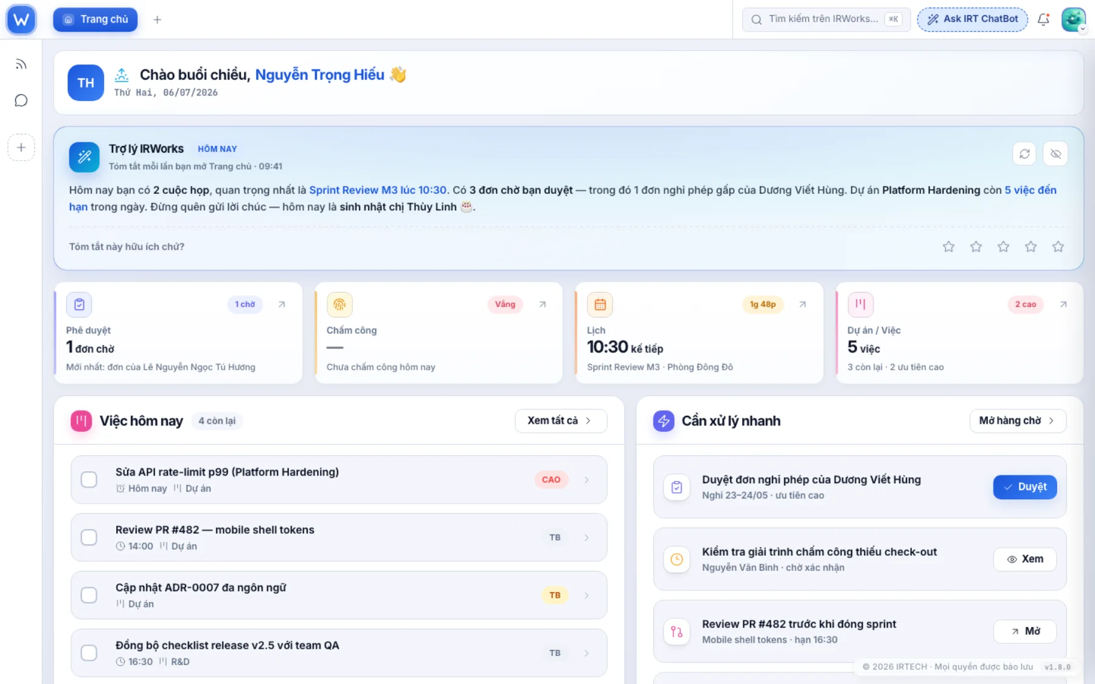Image resolution: width=1095 pixels, height=684 pixels.
Task: Add a new tab with plus icon
Action: [x=157, y=19]
